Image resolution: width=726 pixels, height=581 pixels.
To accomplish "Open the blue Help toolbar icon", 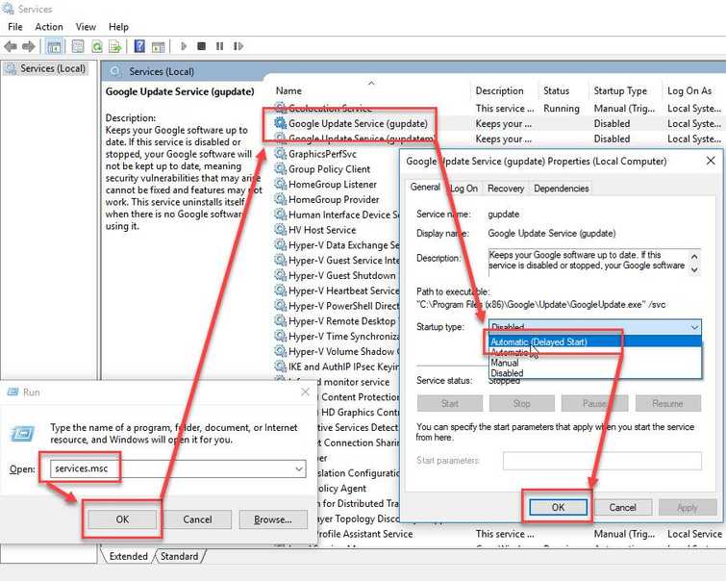I will click(x=139, y=46).
